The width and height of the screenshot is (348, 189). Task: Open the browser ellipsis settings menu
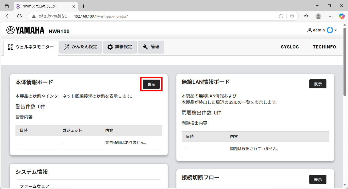pyautogui.click(x=331, y=16)
